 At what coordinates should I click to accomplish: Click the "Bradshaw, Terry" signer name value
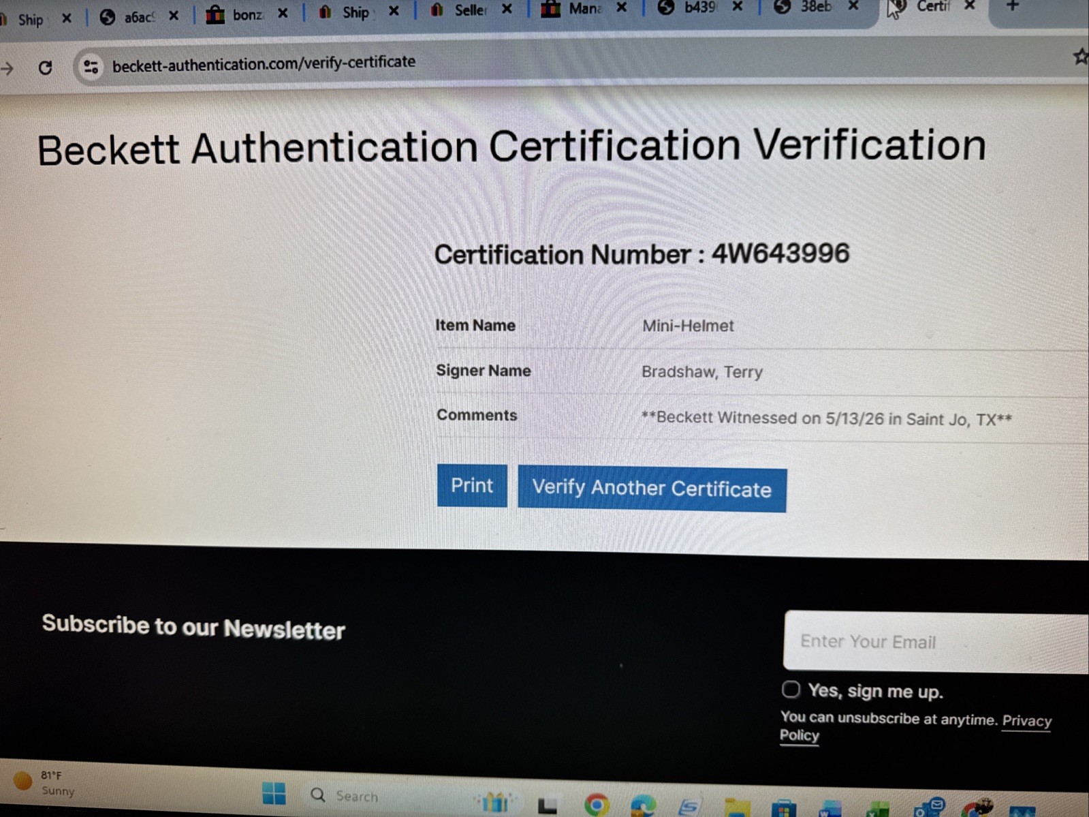click(x=702, y=372)
